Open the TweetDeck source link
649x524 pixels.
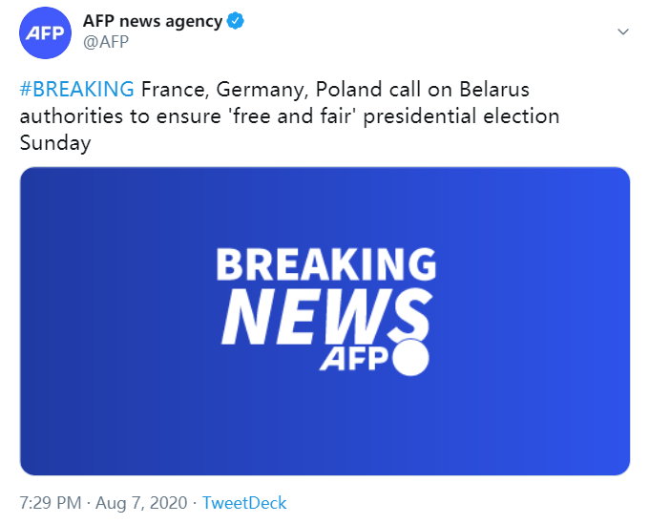pyautogui.click(x=244, y=502)
